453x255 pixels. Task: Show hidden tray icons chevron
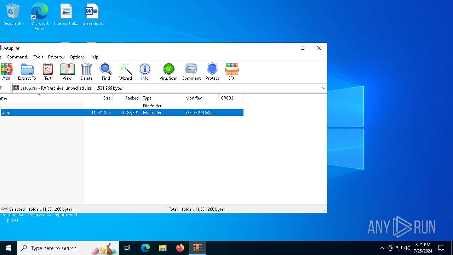pos(382,248)
